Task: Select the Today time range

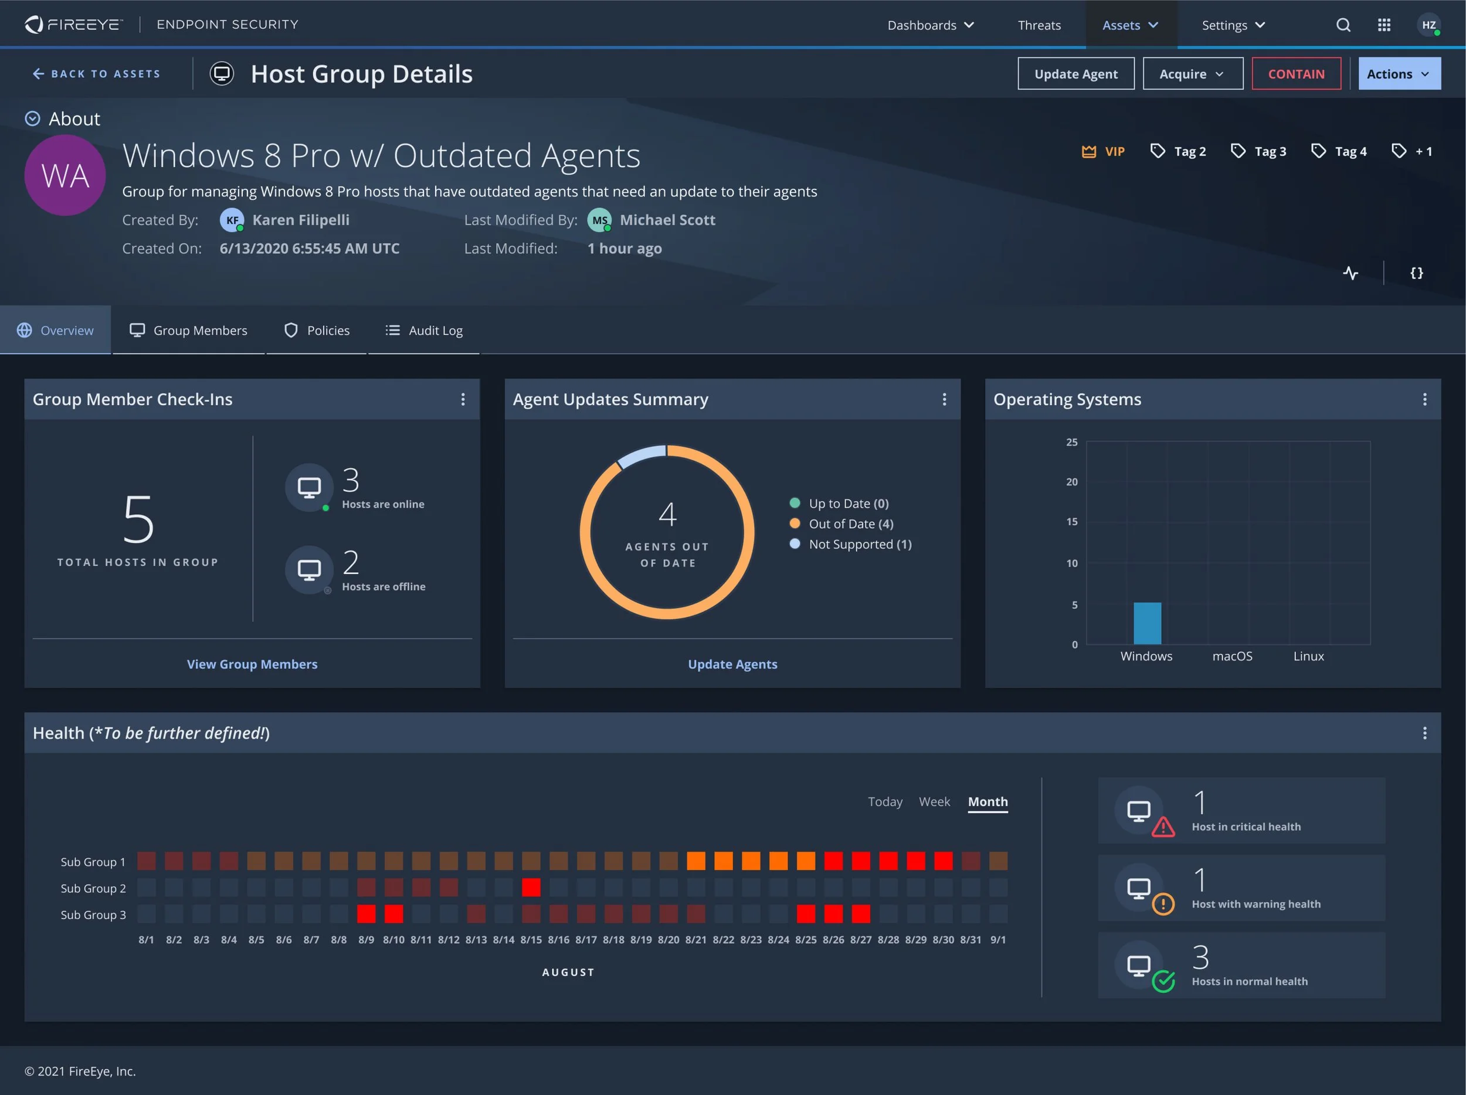Action: (x=885, y=801)
